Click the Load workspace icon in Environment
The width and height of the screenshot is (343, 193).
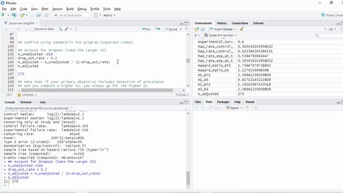click(x=197, y=29)
